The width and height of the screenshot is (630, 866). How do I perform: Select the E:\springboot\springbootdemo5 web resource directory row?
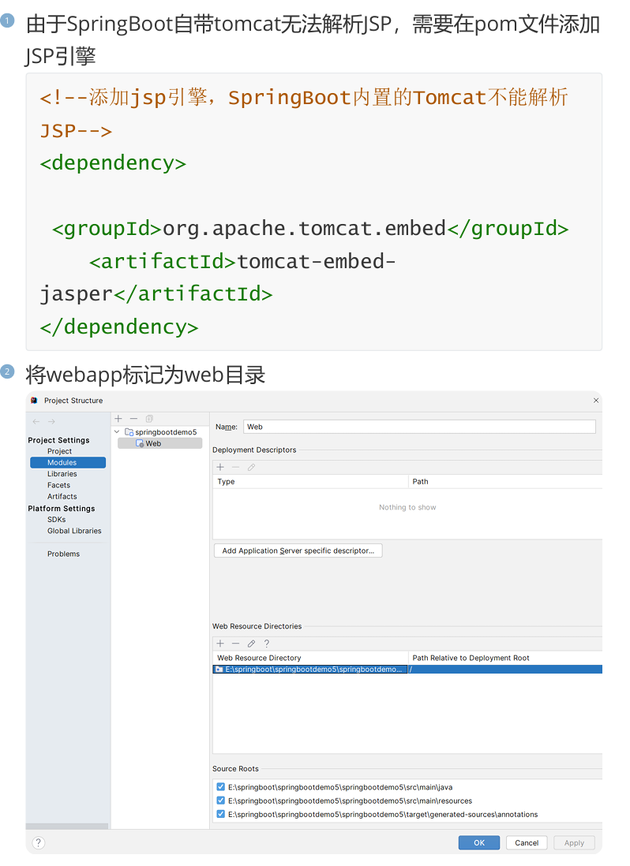(407, 670)
